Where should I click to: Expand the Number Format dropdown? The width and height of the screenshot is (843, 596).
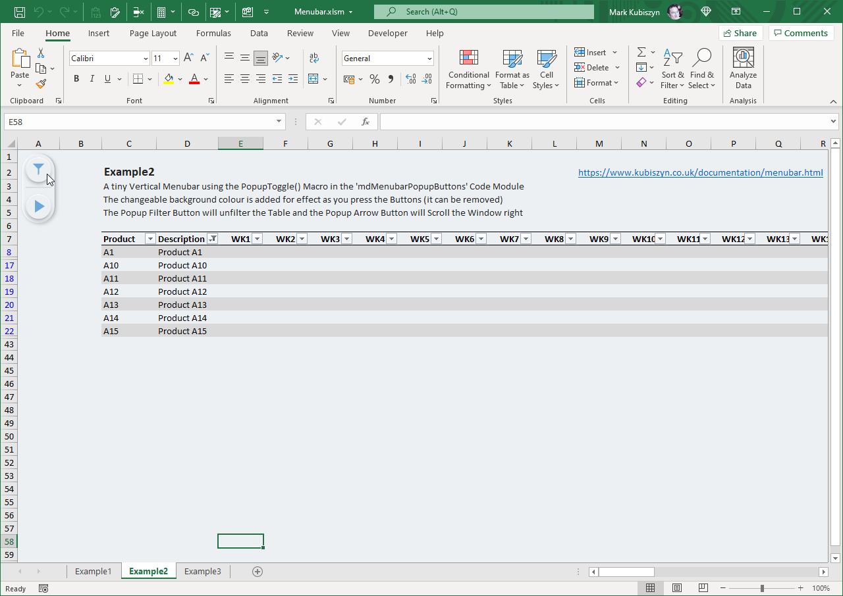[x=429, y=59]
